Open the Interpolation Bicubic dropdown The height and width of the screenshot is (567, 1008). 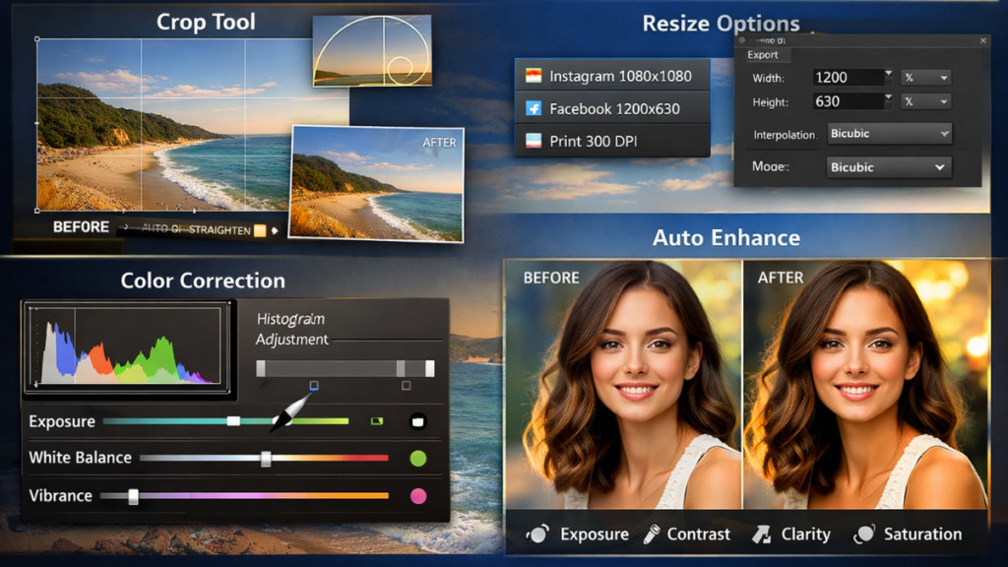pyautogui.click(x=889, y=132)
